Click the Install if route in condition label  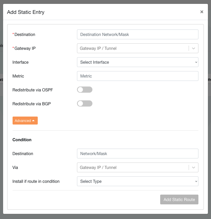[x=36, y=181]
